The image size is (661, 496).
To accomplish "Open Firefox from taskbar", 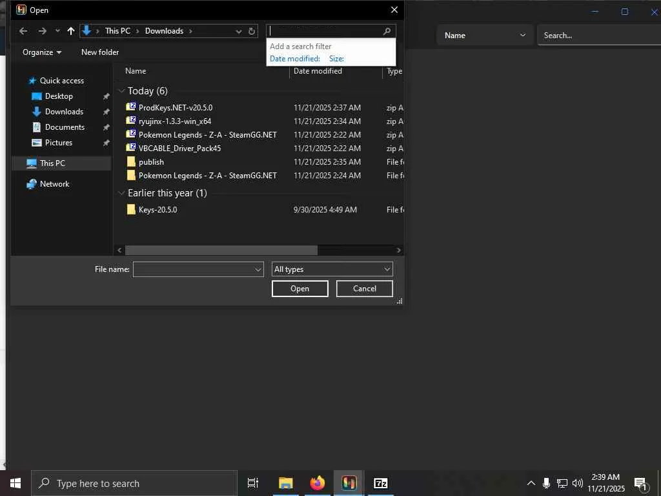I will [x=318, y=483].
